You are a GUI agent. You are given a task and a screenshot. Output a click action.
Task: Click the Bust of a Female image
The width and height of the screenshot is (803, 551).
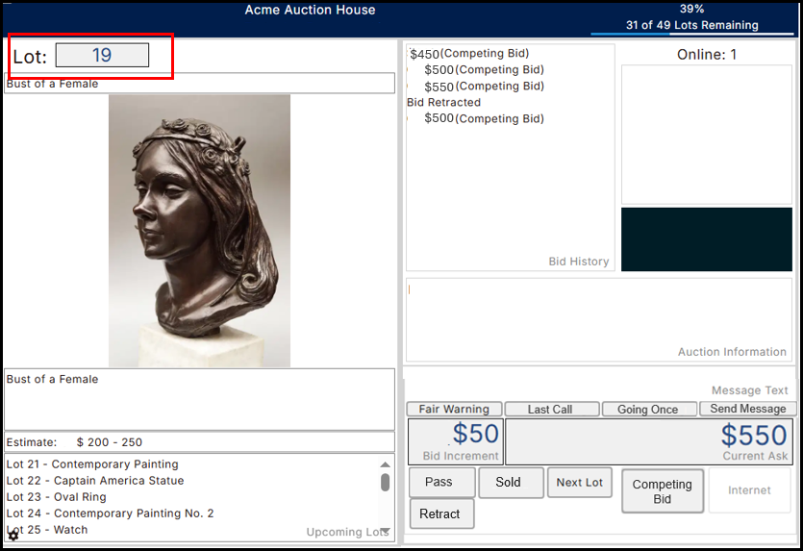[199, 231]
